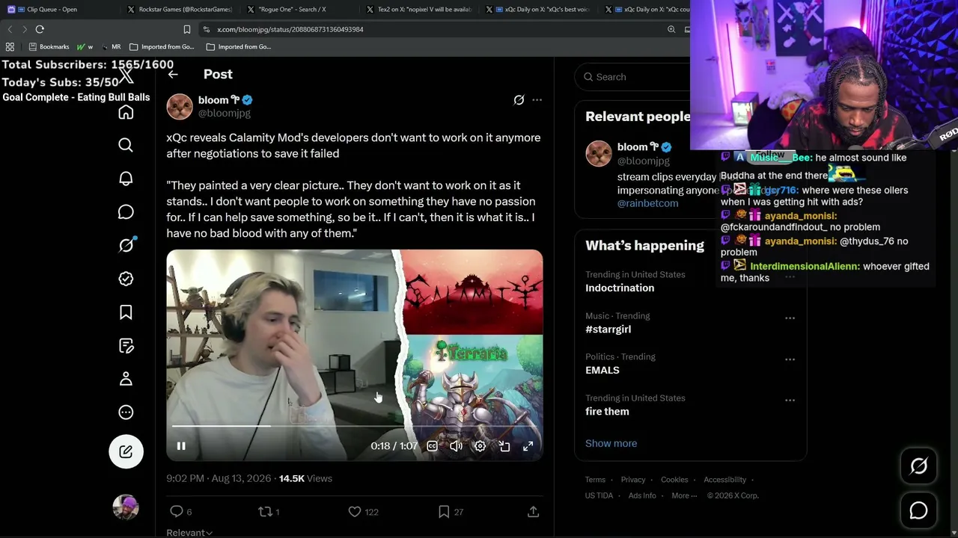Open picture-in-picture icon on the video player

(504, 446)
